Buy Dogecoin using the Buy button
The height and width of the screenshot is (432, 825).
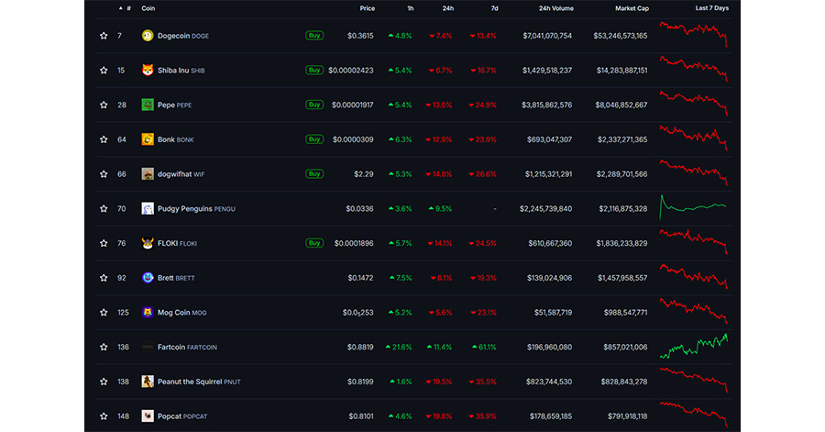click(314, 35)
